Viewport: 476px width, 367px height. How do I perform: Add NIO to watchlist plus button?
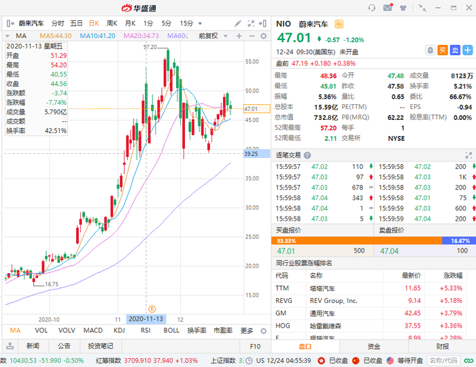click(468, 50)
